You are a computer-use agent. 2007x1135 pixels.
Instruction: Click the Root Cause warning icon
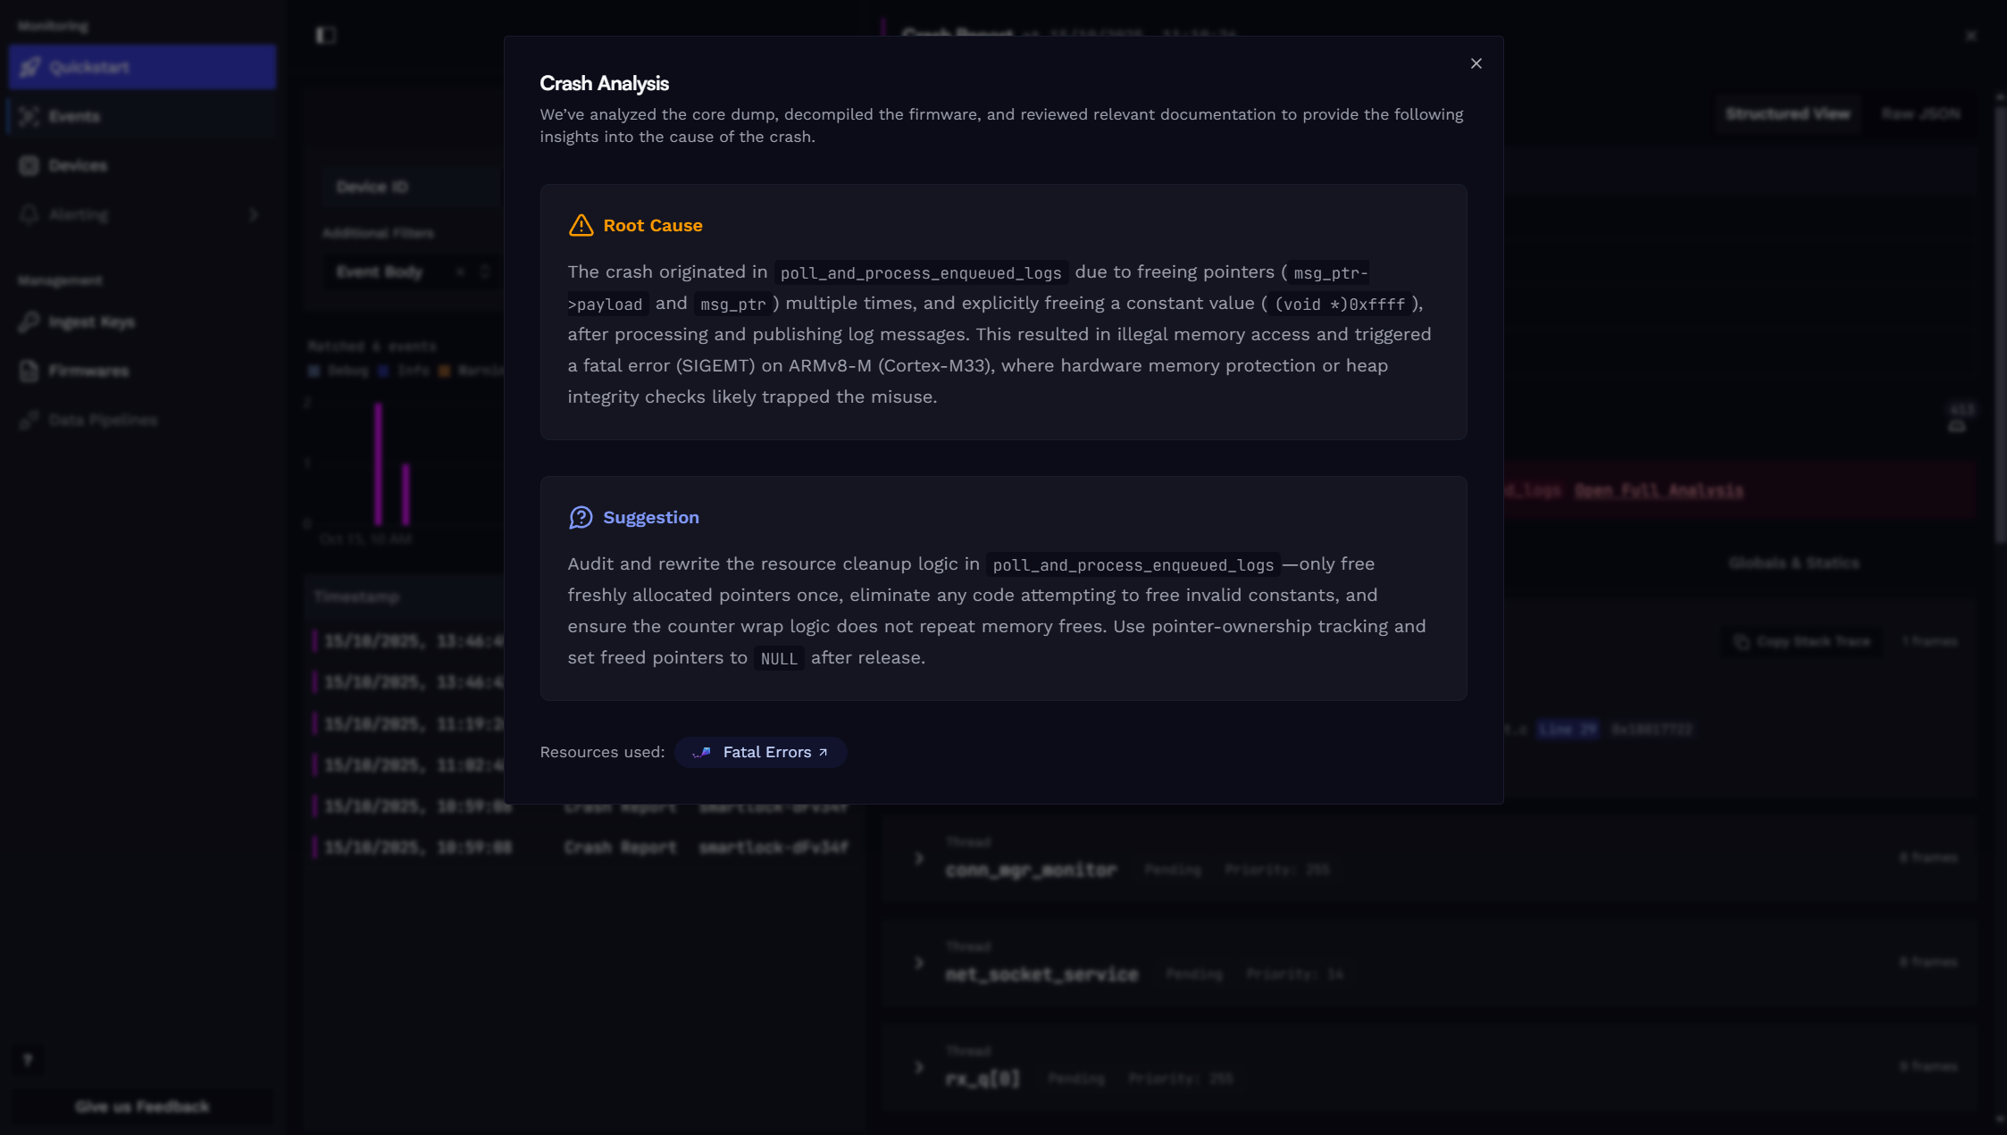[581, 225]
